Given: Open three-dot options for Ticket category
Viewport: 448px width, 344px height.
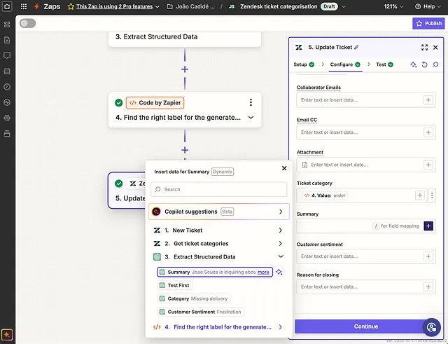Looking at the screenshot, I should pyautogui.click(x=432, y=195).
